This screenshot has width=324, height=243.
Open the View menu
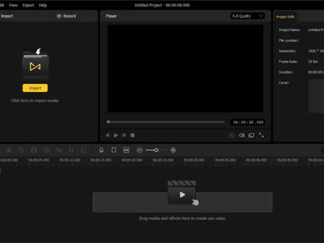(13, 5)
